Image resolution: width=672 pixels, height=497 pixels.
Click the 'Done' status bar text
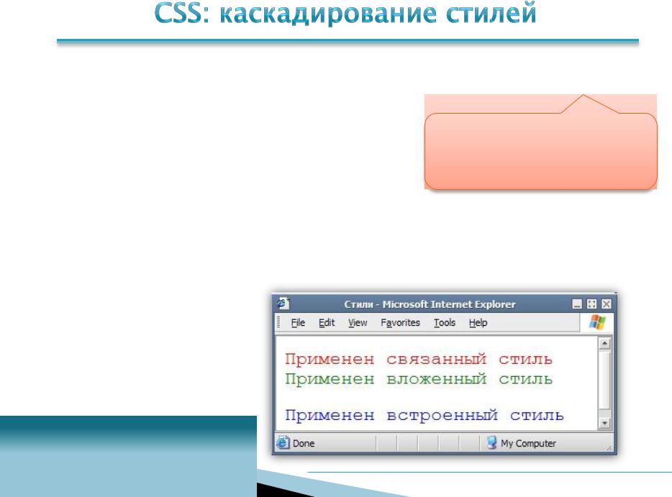[304, 444]
